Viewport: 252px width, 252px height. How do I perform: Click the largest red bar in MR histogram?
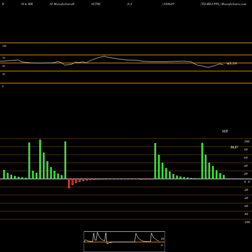tap(69, 183)
